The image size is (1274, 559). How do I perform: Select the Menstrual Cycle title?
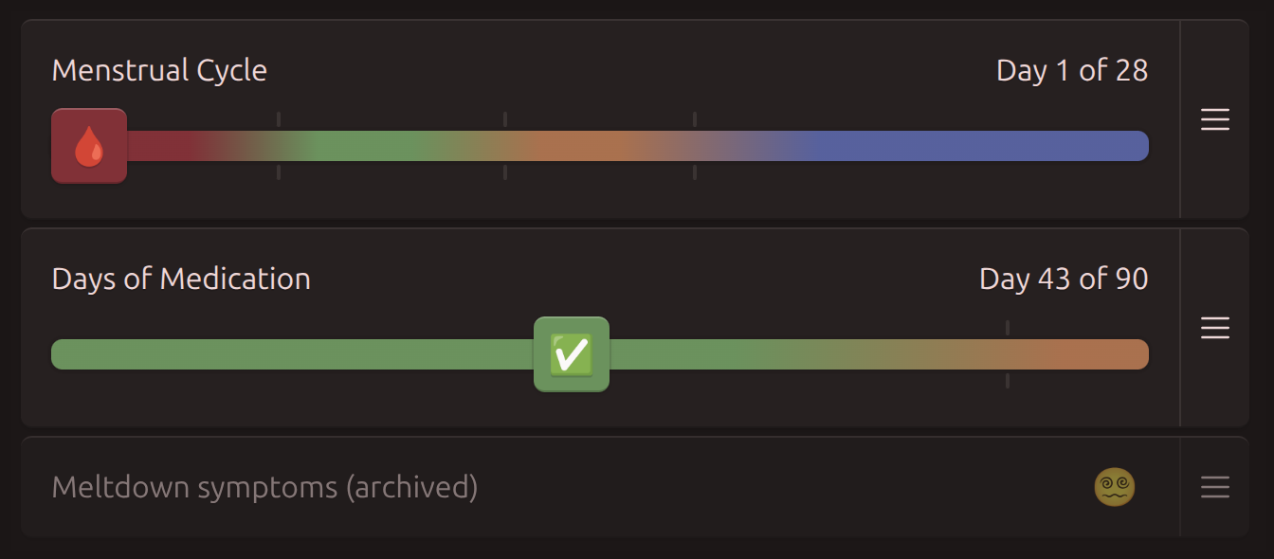159,70
